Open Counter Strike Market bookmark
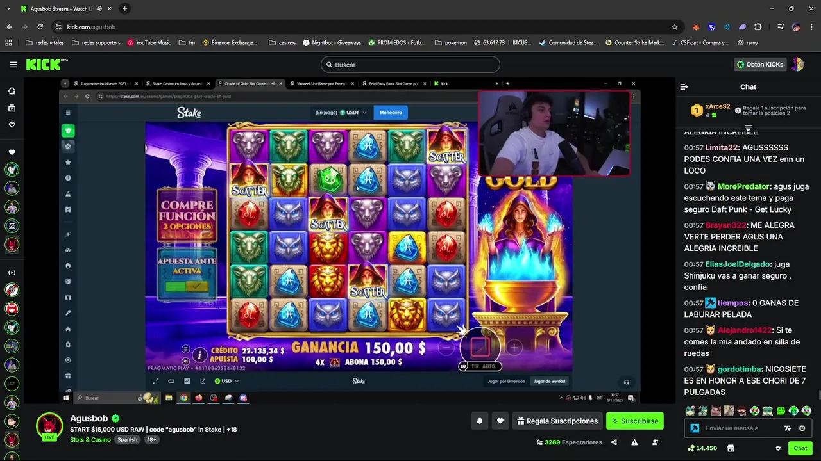Viewport: 821px width, 461px height. [634, 43]
